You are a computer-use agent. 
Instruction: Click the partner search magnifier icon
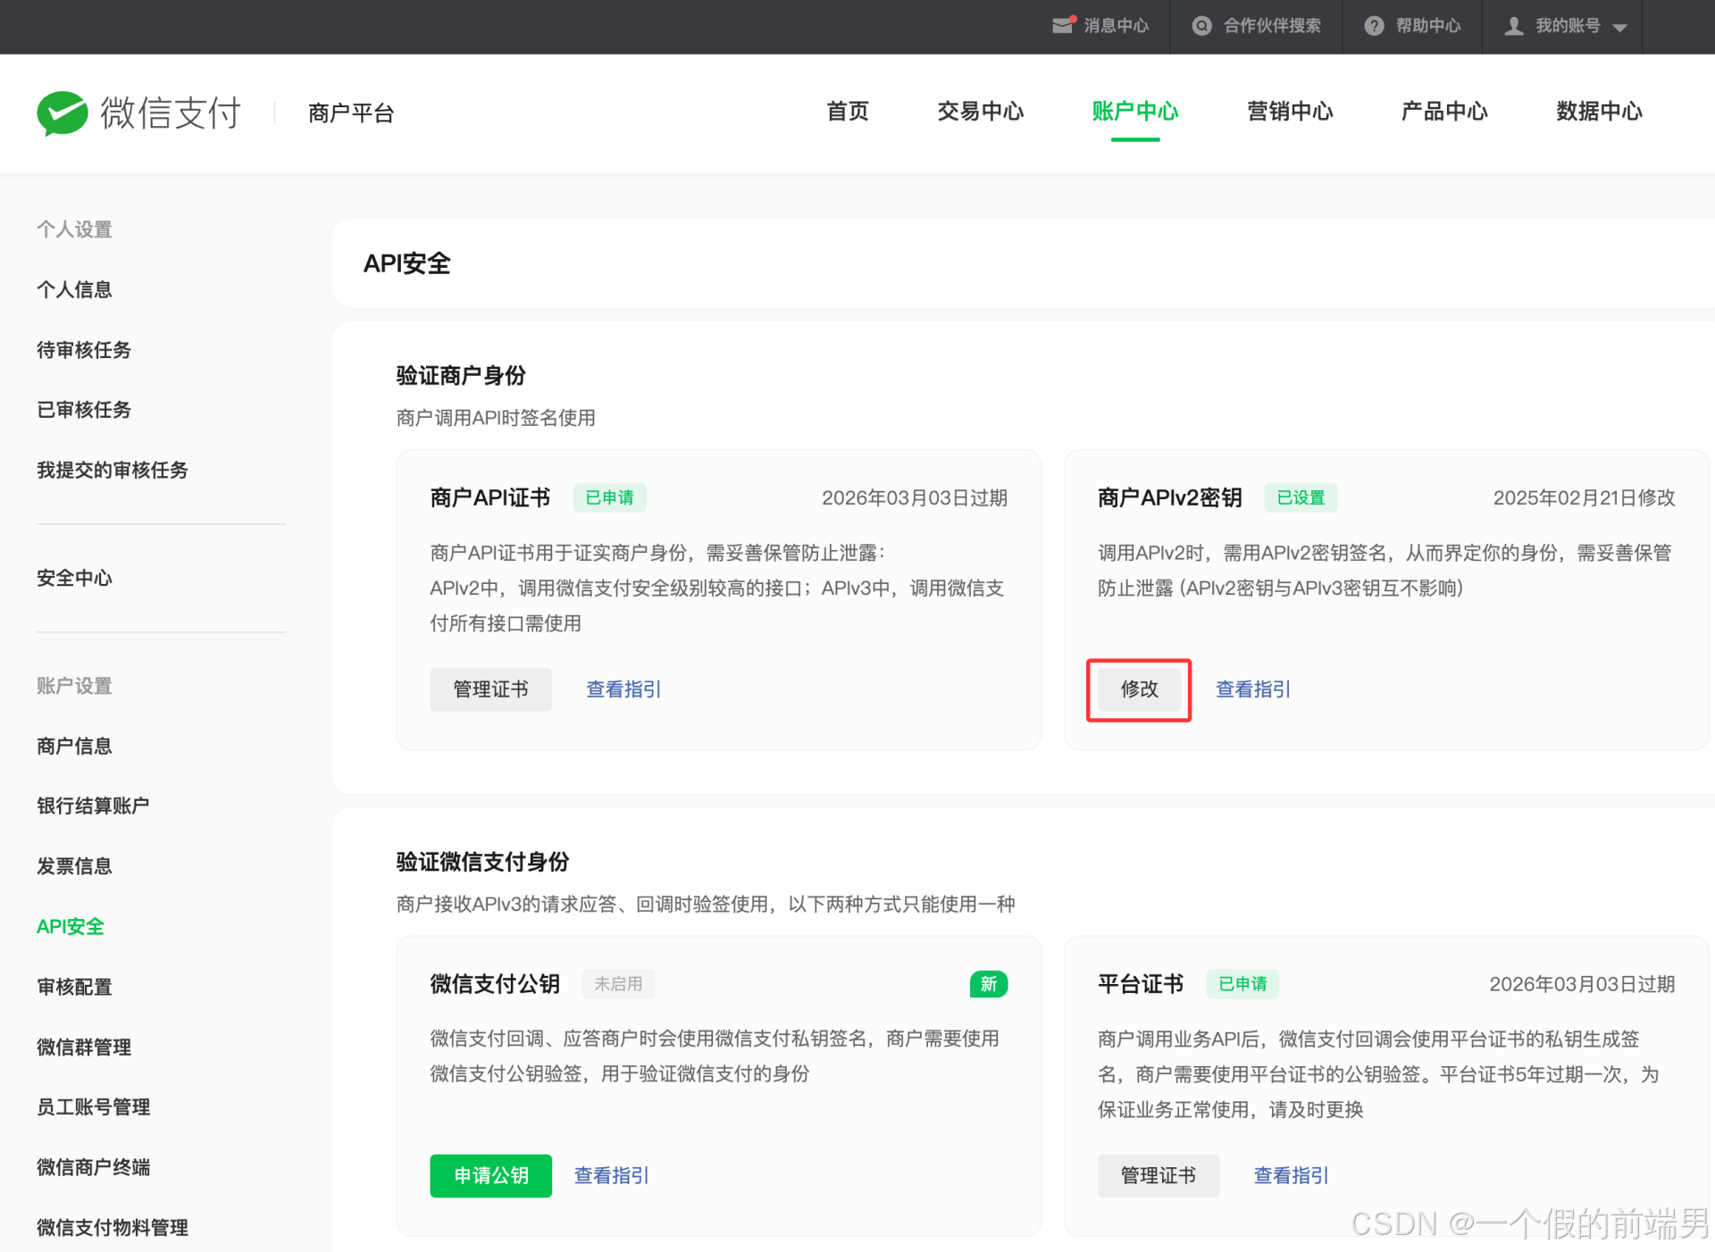pyautogui.click(x=1202, y=26)
